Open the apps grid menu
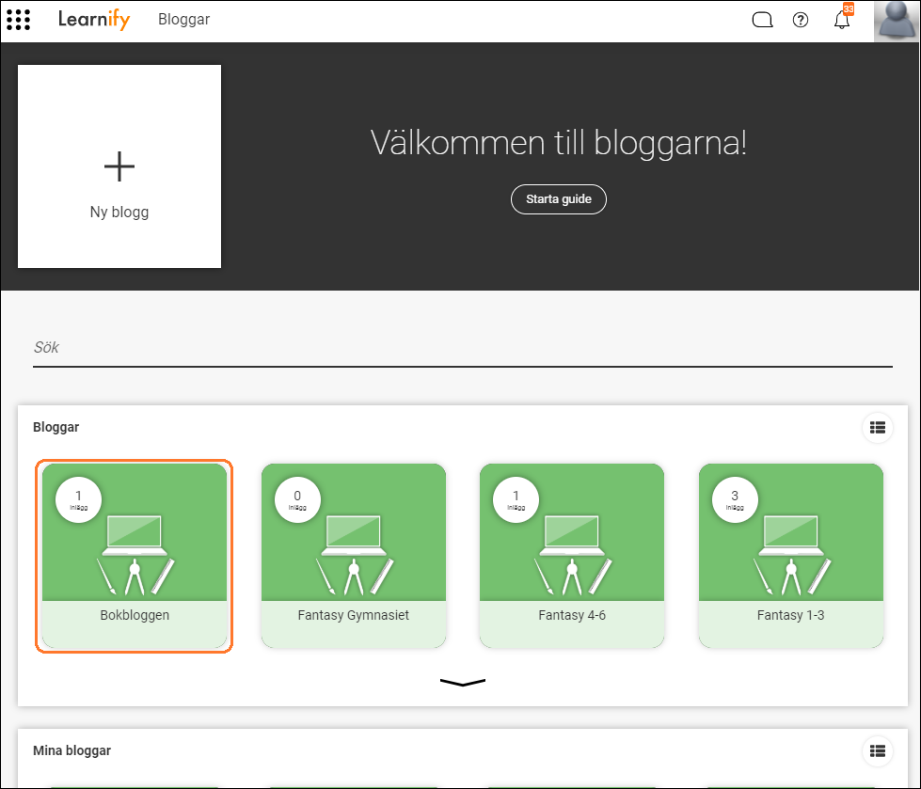The image size is (921, 789). tap(18, 20)
